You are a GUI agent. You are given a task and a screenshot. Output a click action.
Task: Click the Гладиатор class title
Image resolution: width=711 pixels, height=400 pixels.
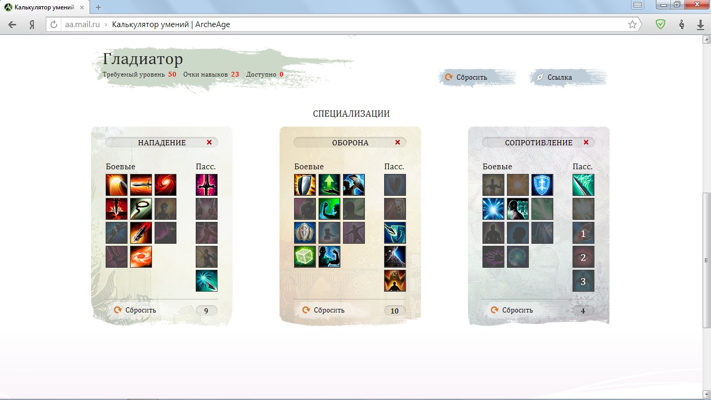[x=143, y=59]
